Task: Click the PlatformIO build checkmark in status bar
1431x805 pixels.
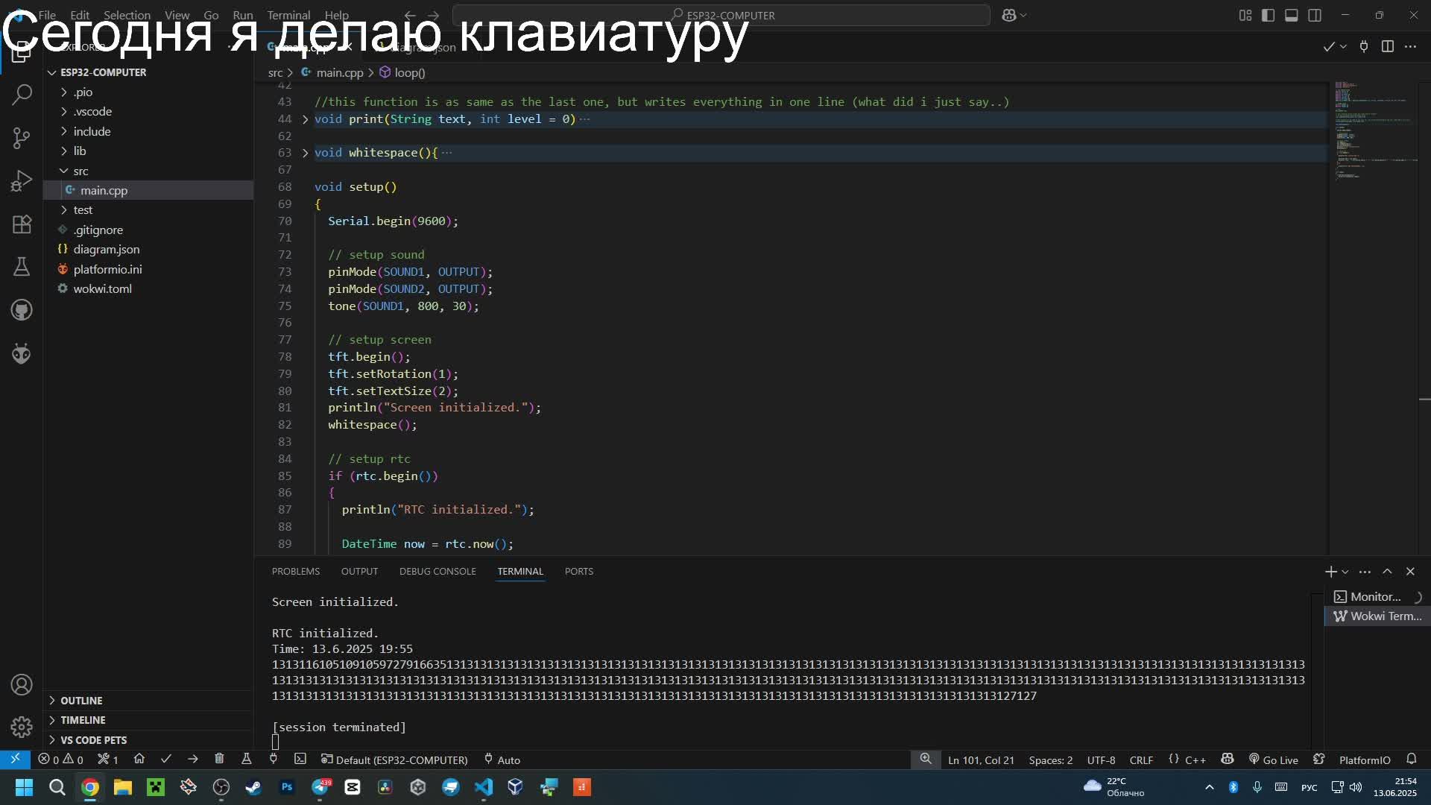Action: click(x=166, y=760)
